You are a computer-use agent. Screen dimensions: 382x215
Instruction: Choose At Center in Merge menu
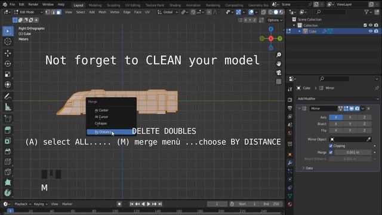111,110
